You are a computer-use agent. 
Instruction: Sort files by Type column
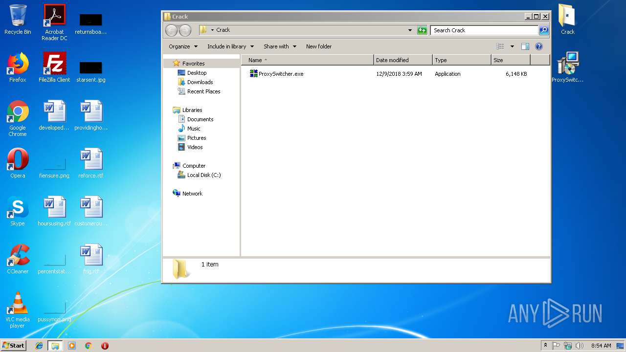[462, 60]
